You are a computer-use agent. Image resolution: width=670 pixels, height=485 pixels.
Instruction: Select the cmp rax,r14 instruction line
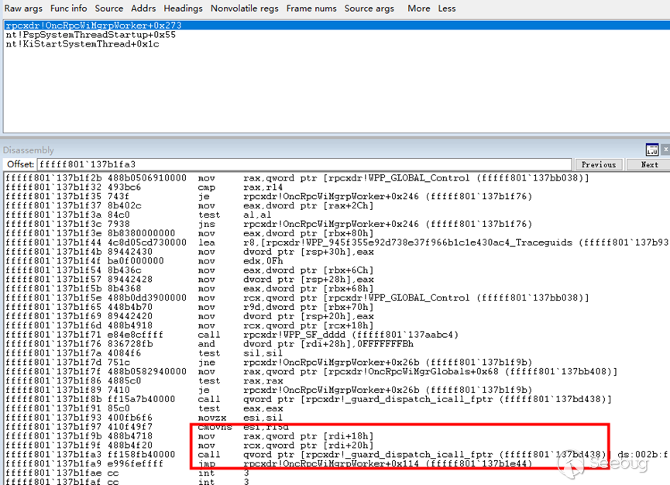[146, 187]
